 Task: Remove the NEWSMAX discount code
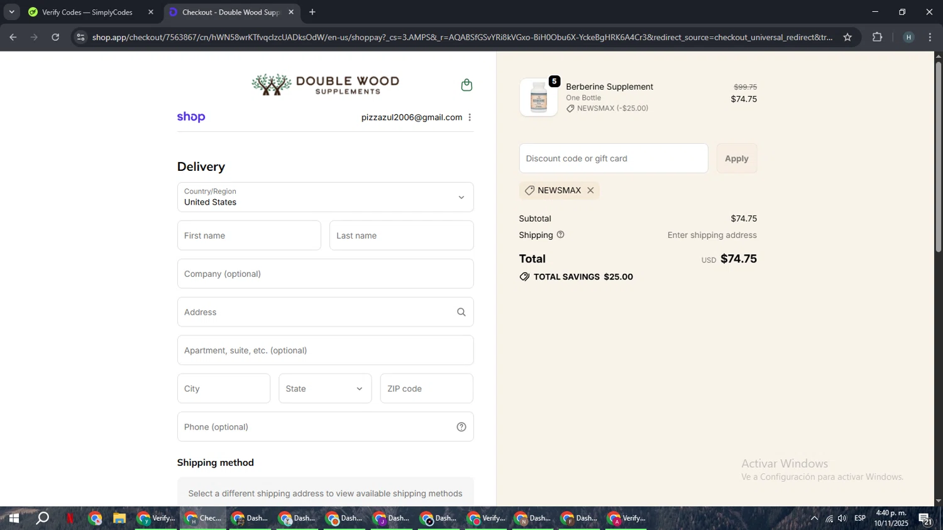click(x=590, y=190)
